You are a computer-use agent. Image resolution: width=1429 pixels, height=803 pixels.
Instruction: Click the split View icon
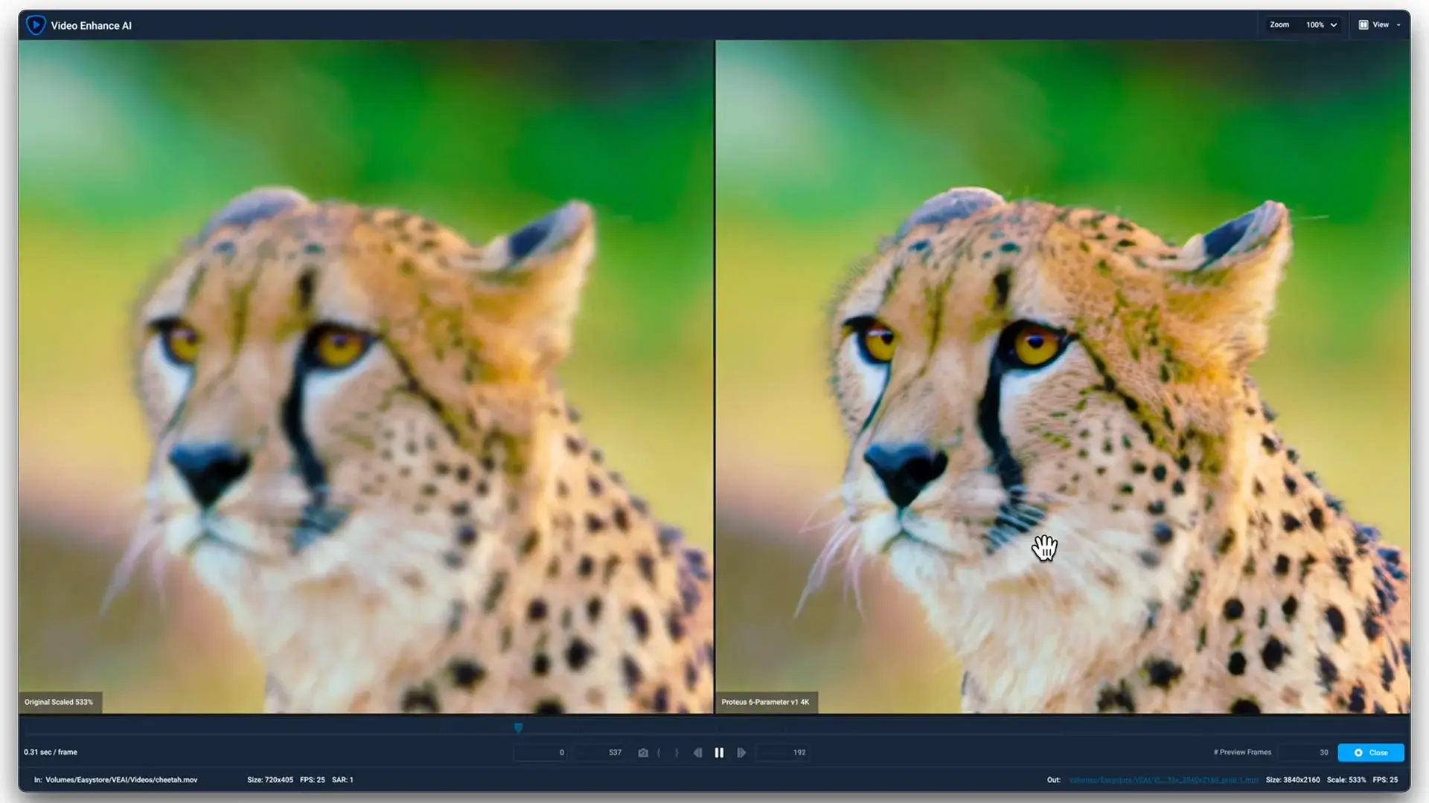(1364, 25)
